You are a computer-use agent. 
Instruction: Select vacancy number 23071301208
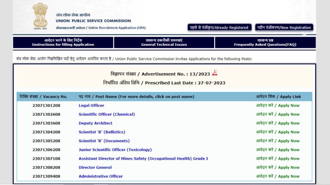[x=46, y=105]
